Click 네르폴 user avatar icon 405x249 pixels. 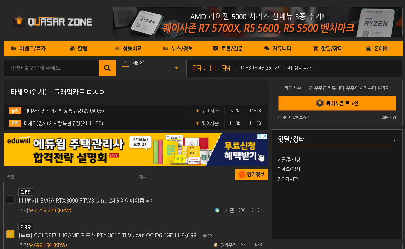(x=217, y=210)
